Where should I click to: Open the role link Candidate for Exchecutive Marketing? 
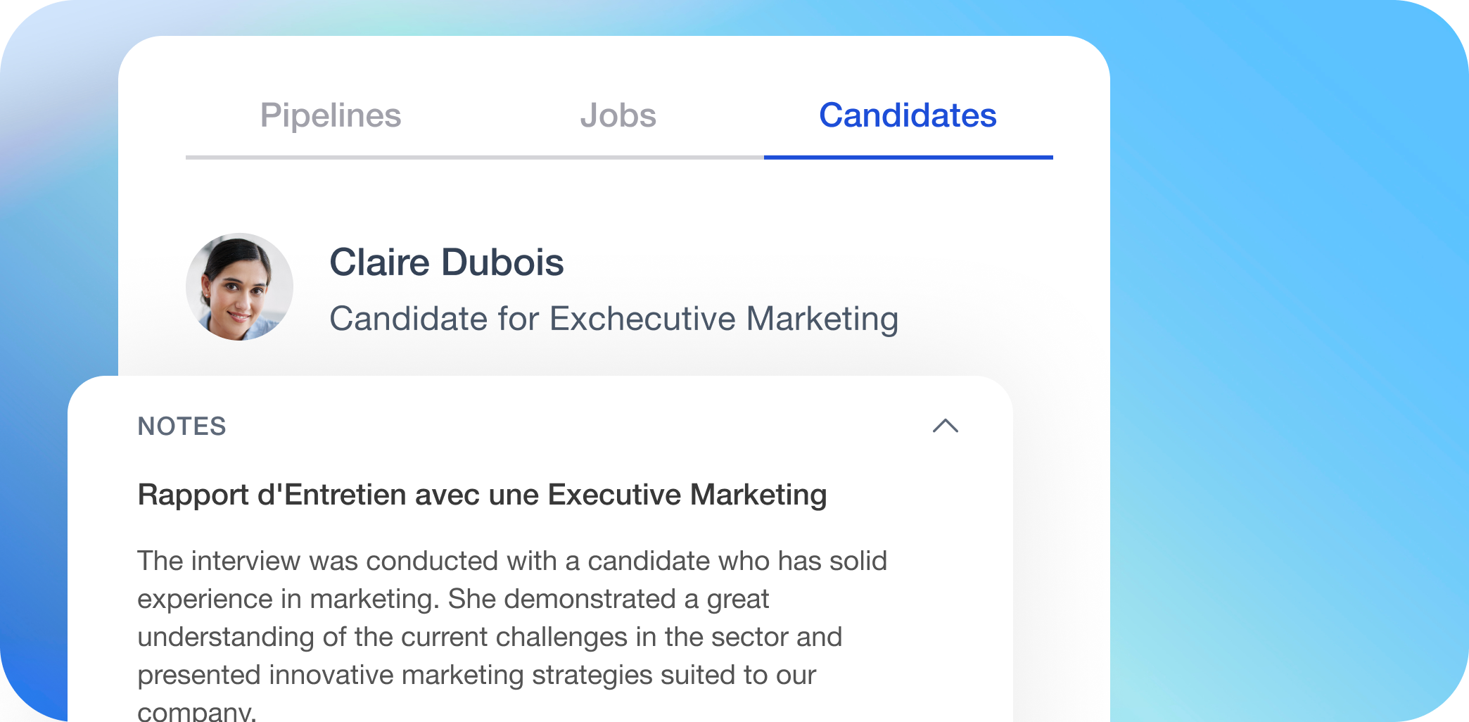613,318
